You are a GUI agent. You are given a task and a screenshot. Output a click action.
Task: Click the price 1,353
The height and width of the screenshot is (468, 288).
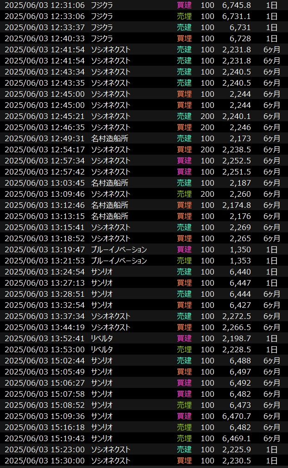pos(240,261)
